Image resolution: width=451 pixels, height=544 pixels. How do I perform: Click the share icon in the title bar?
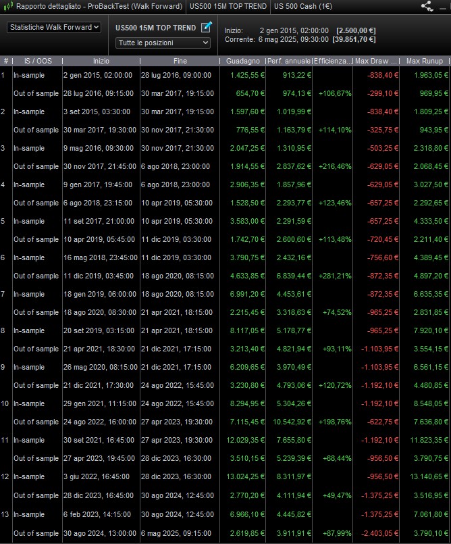tap(427, 6)
